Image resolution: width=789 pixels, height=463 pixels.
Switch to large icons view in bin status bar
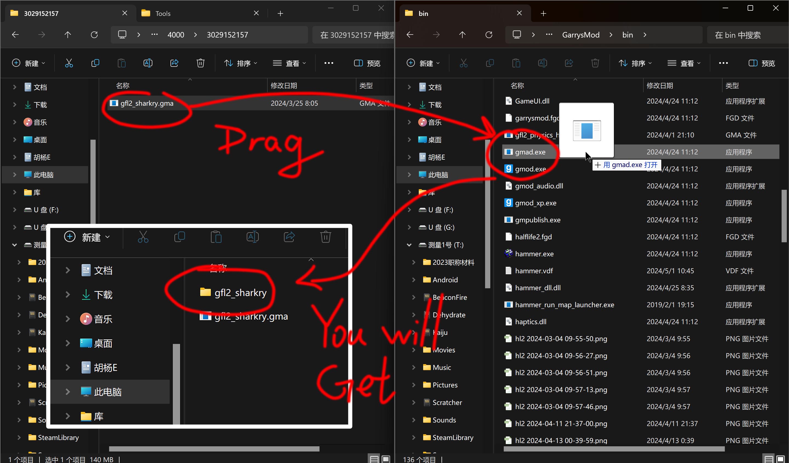[781, 459]
